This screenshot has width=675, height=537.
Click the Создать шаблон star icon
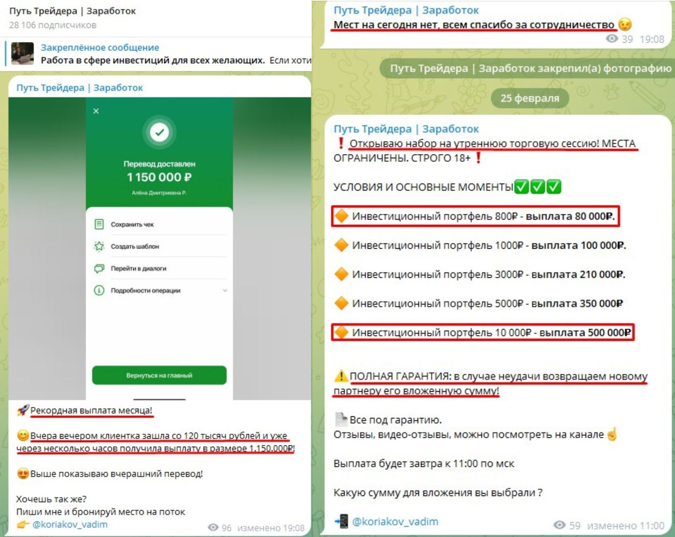(x=99, y=246)
